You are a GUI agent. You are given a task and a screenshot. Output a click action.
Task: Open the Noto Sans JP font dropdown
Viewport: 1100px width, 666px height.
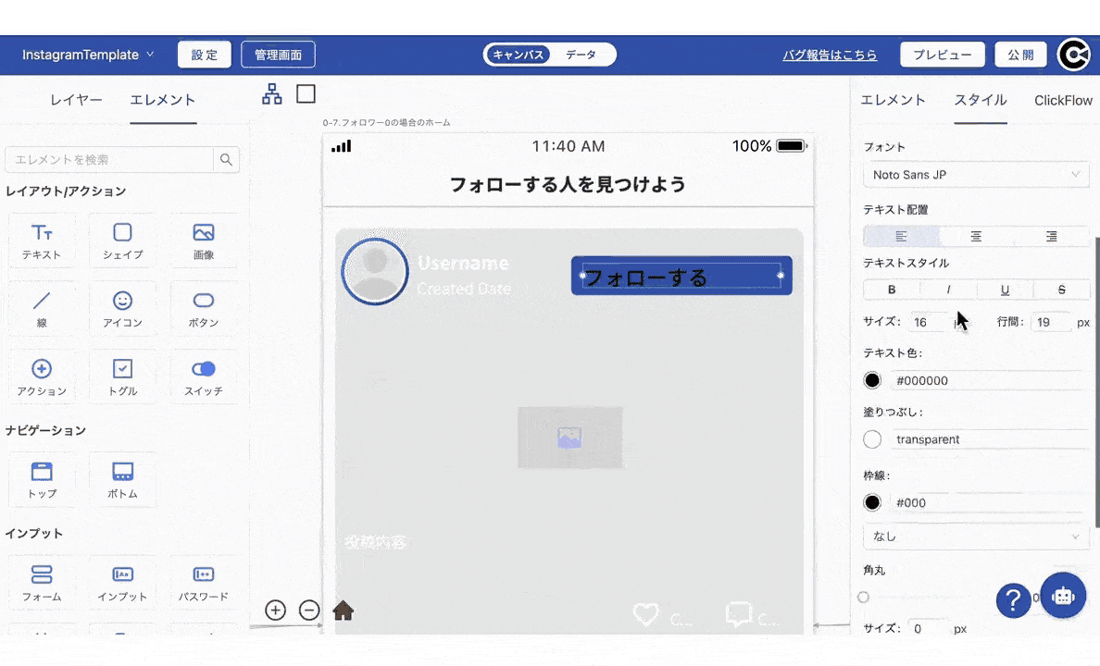pos(976,175)
